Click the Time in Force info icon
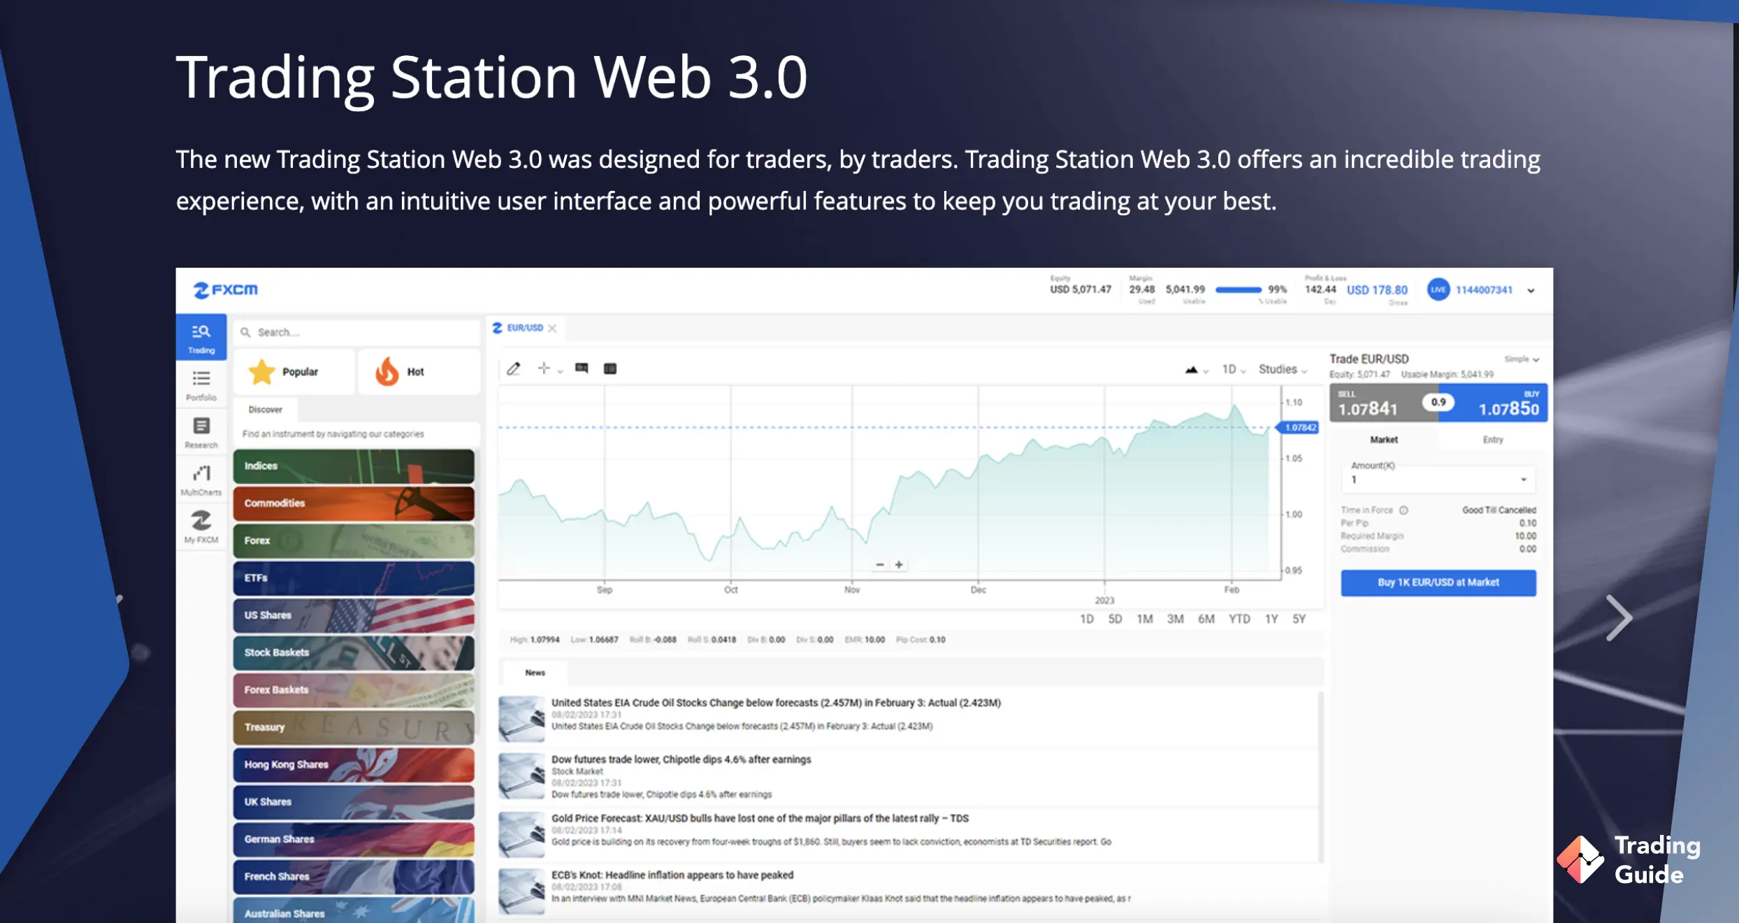The image size is (1739, 923). (1404, 510)
